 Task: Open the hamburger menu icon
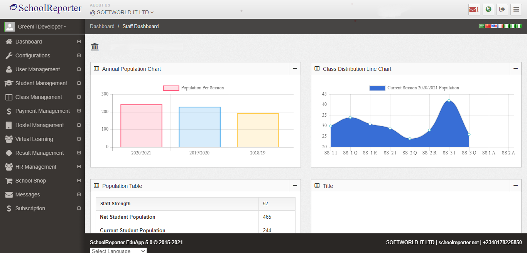click(x=516, y=10)
